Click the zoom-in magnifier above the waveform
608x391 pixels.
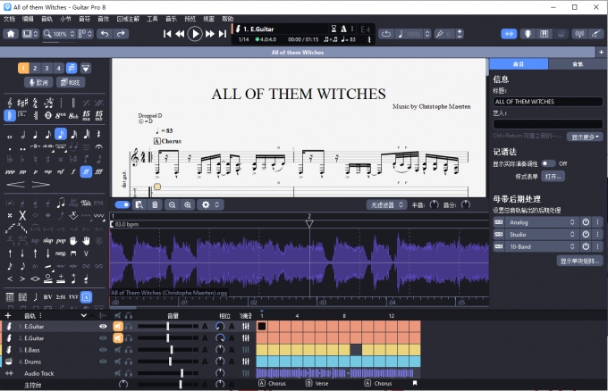click(x=188, y=204)
